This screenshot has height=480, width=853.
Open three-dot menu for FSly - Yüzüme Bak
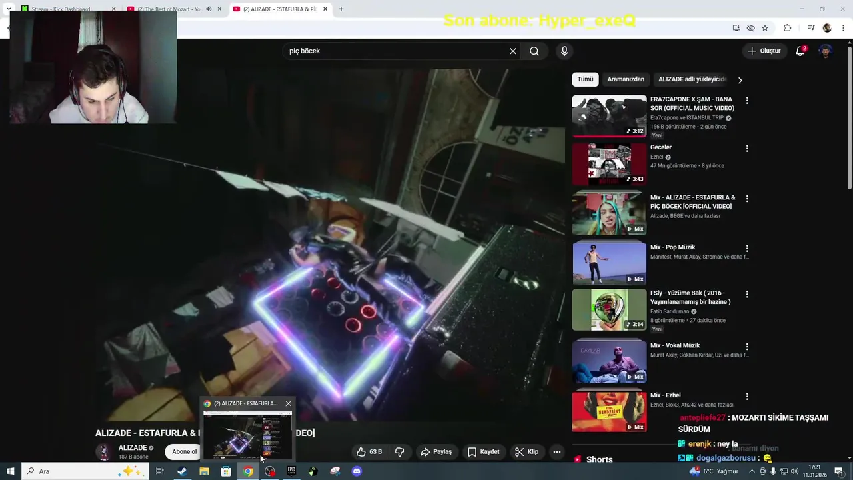[x=747, y=294]
